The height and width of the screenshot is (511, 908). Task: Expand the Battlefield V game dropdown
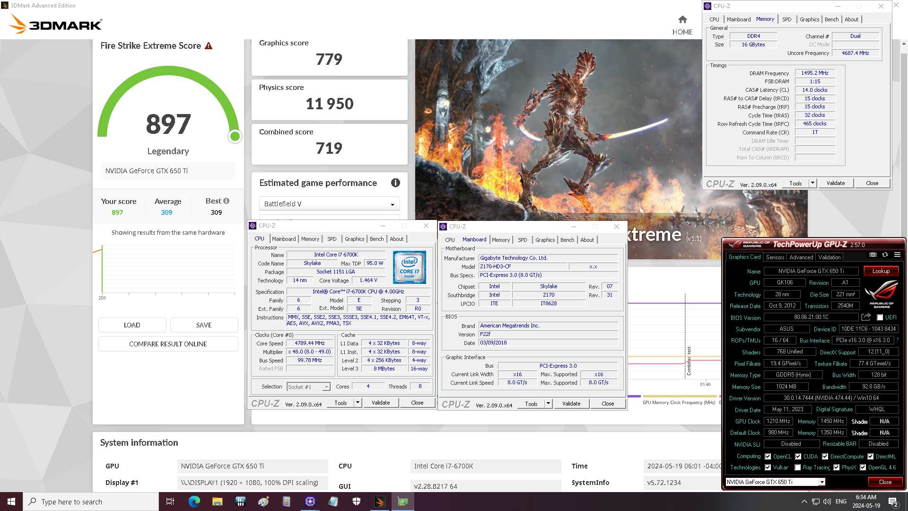[329, 204]
